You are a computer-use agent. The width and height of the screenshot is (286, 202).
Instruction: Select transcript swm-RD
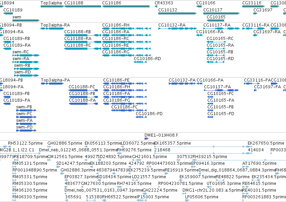(27, 75)
